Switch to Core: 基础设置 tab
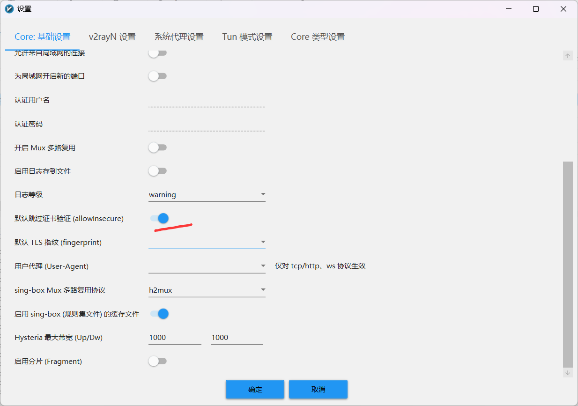The height and width of the screenshot is (406, 578). point(43,37)
